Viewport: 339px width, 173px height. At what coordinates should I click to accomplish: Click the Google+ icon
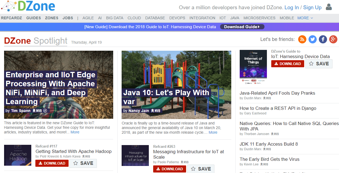point(333,39)
